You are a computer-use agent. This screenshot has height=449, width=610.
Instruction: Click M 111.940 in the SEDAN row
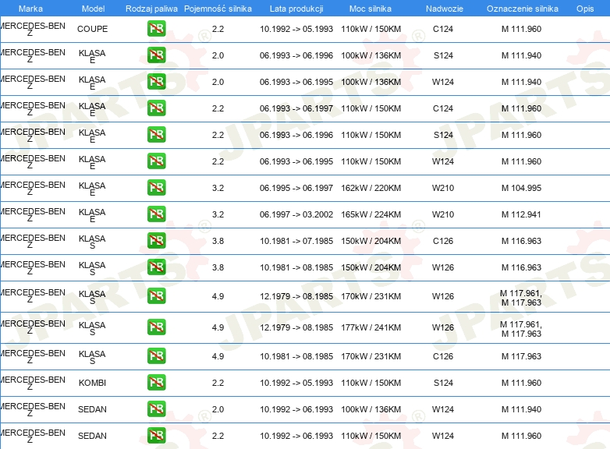click(521, 409)
